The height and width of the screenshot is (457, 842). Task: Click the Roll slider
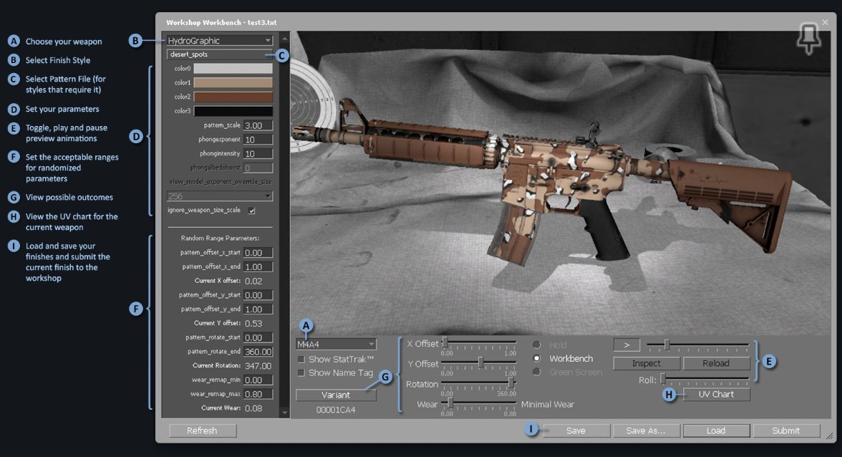(x=705, y=379)
